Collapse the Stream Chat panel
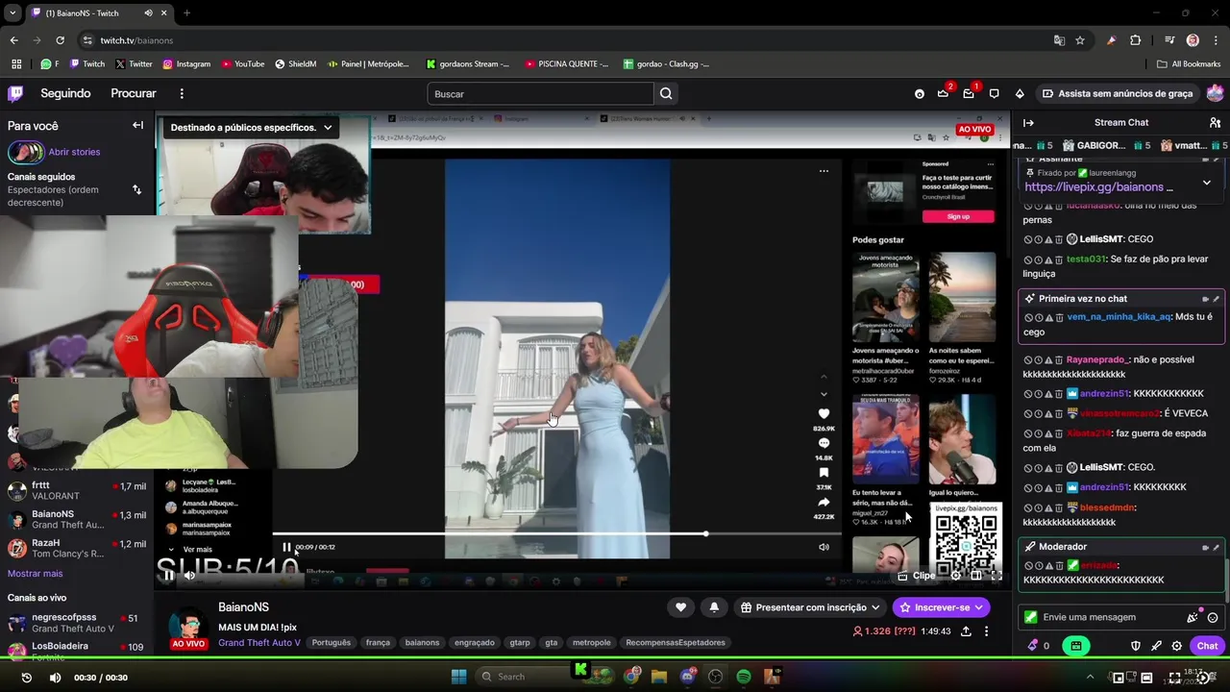This screenshot has width=1230, height=692. pyautogui.click(x=1028, y=123)
